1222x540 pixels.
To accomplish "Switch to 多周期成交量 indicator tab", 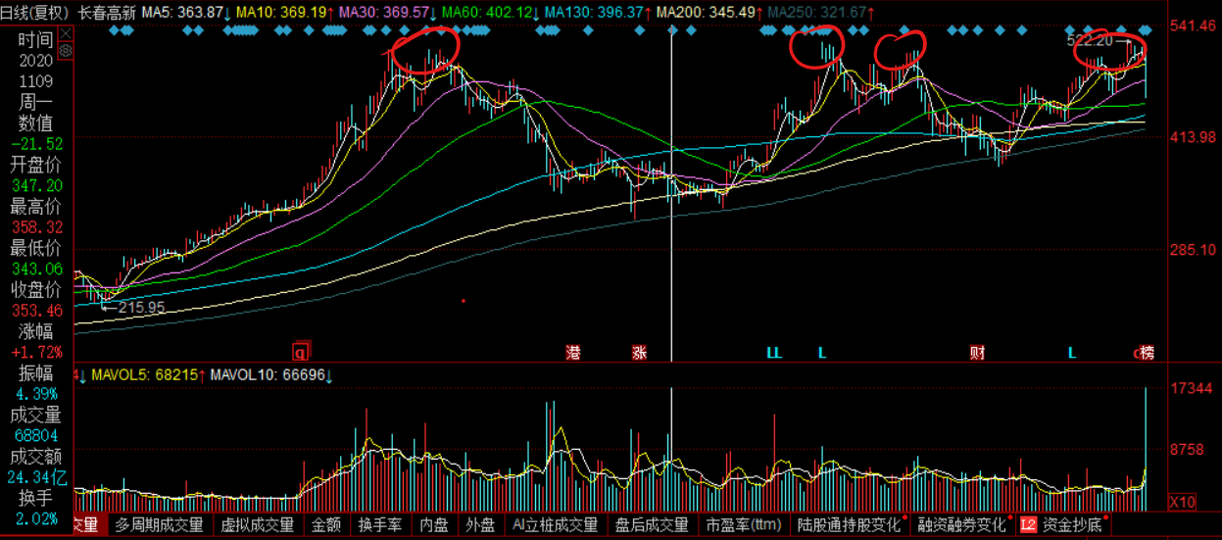I will pos(159,525).
